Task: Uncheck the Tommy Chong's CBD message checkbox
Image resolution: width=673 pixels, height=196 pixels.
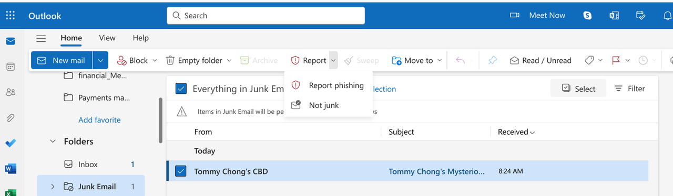Action: tap(181, 171)
